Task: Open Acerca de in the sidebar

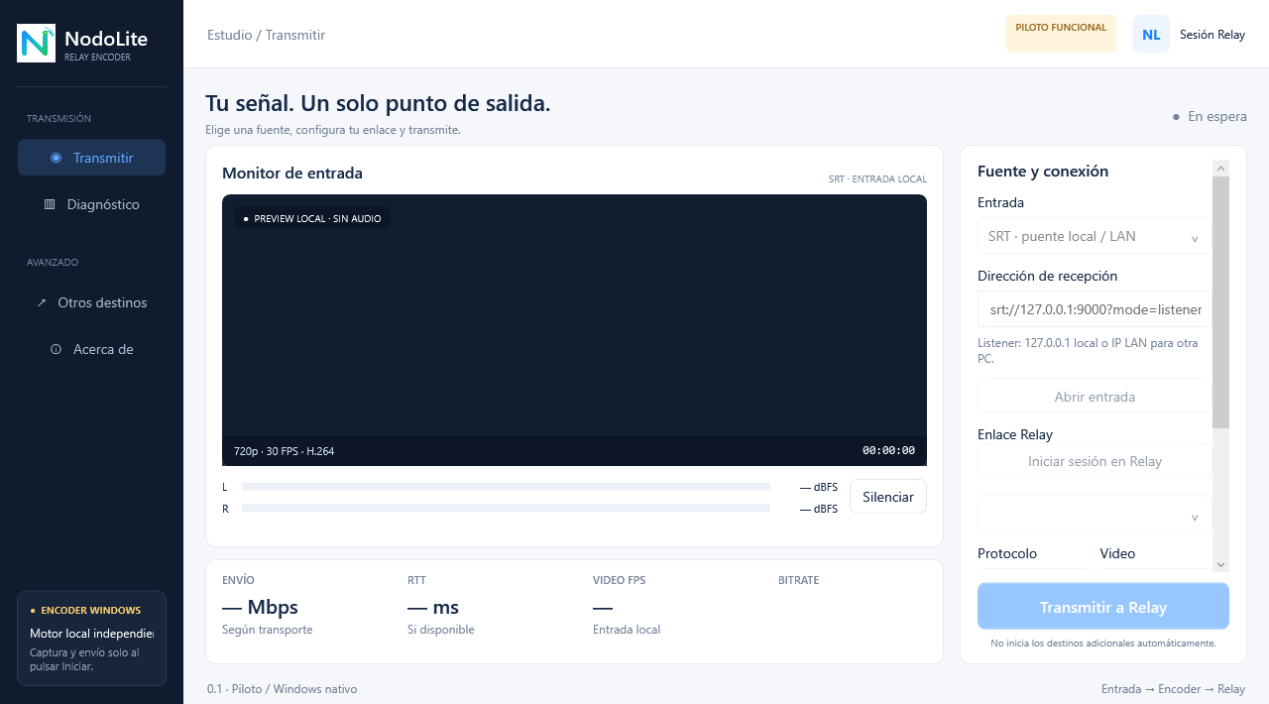Action: tap(91, 349)
